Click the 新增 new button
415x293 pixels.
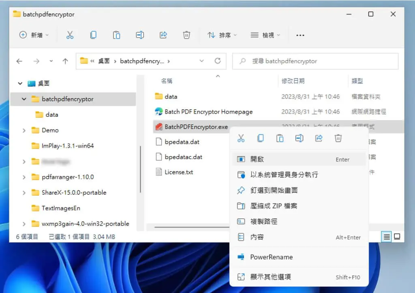point(34,35)
